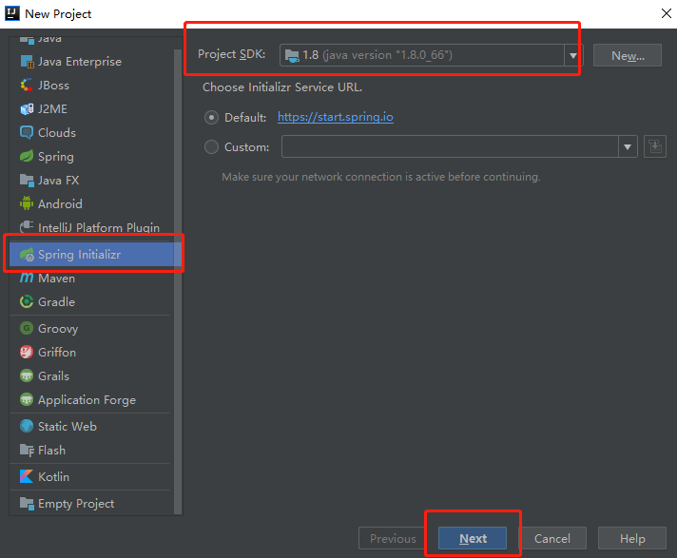Click the Groovy icon
The width and height of the screenshot is (677, 558).
(x=27, y=328)
